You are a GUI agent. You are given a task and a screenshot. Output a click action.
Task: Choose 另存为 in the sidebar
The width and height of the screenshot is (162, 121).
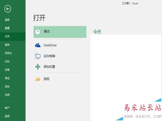(x=8, y=53)
